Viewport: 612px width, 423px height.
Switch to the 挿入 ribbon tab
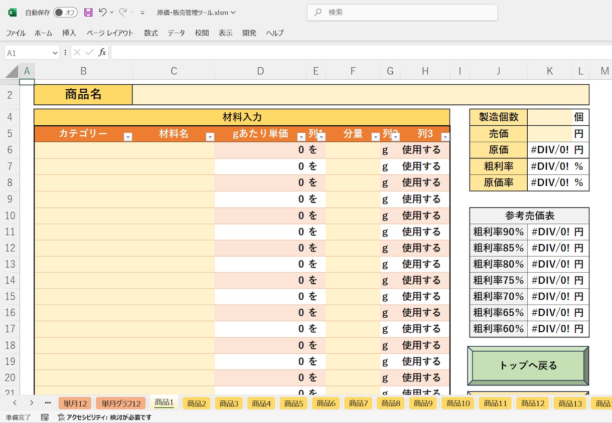pos(69,33)
